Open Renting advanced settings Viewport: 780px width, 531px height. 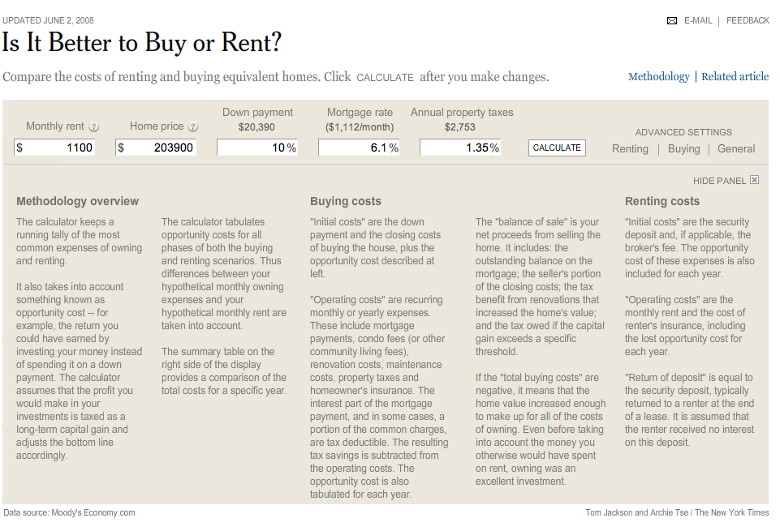[x=630, y=149]
